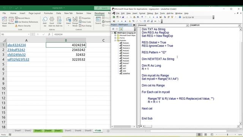Switch to the YTUBE sheet tab
Viewport: 243px width, 137px height.
point(98,131)
